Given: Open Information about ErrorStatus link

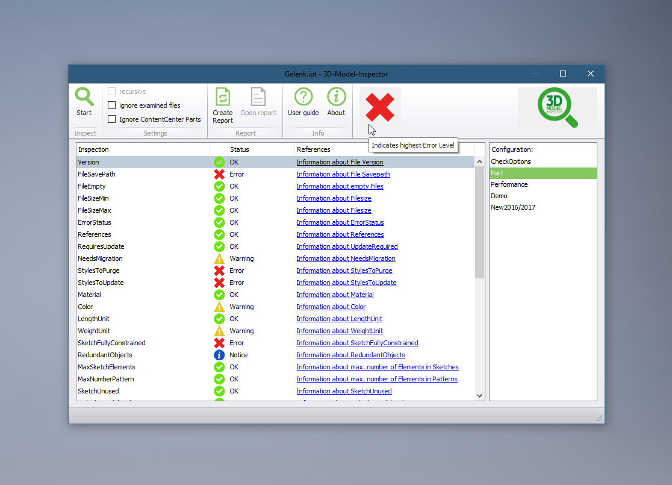Looking at the screenshot, I should tap(340, 222).
